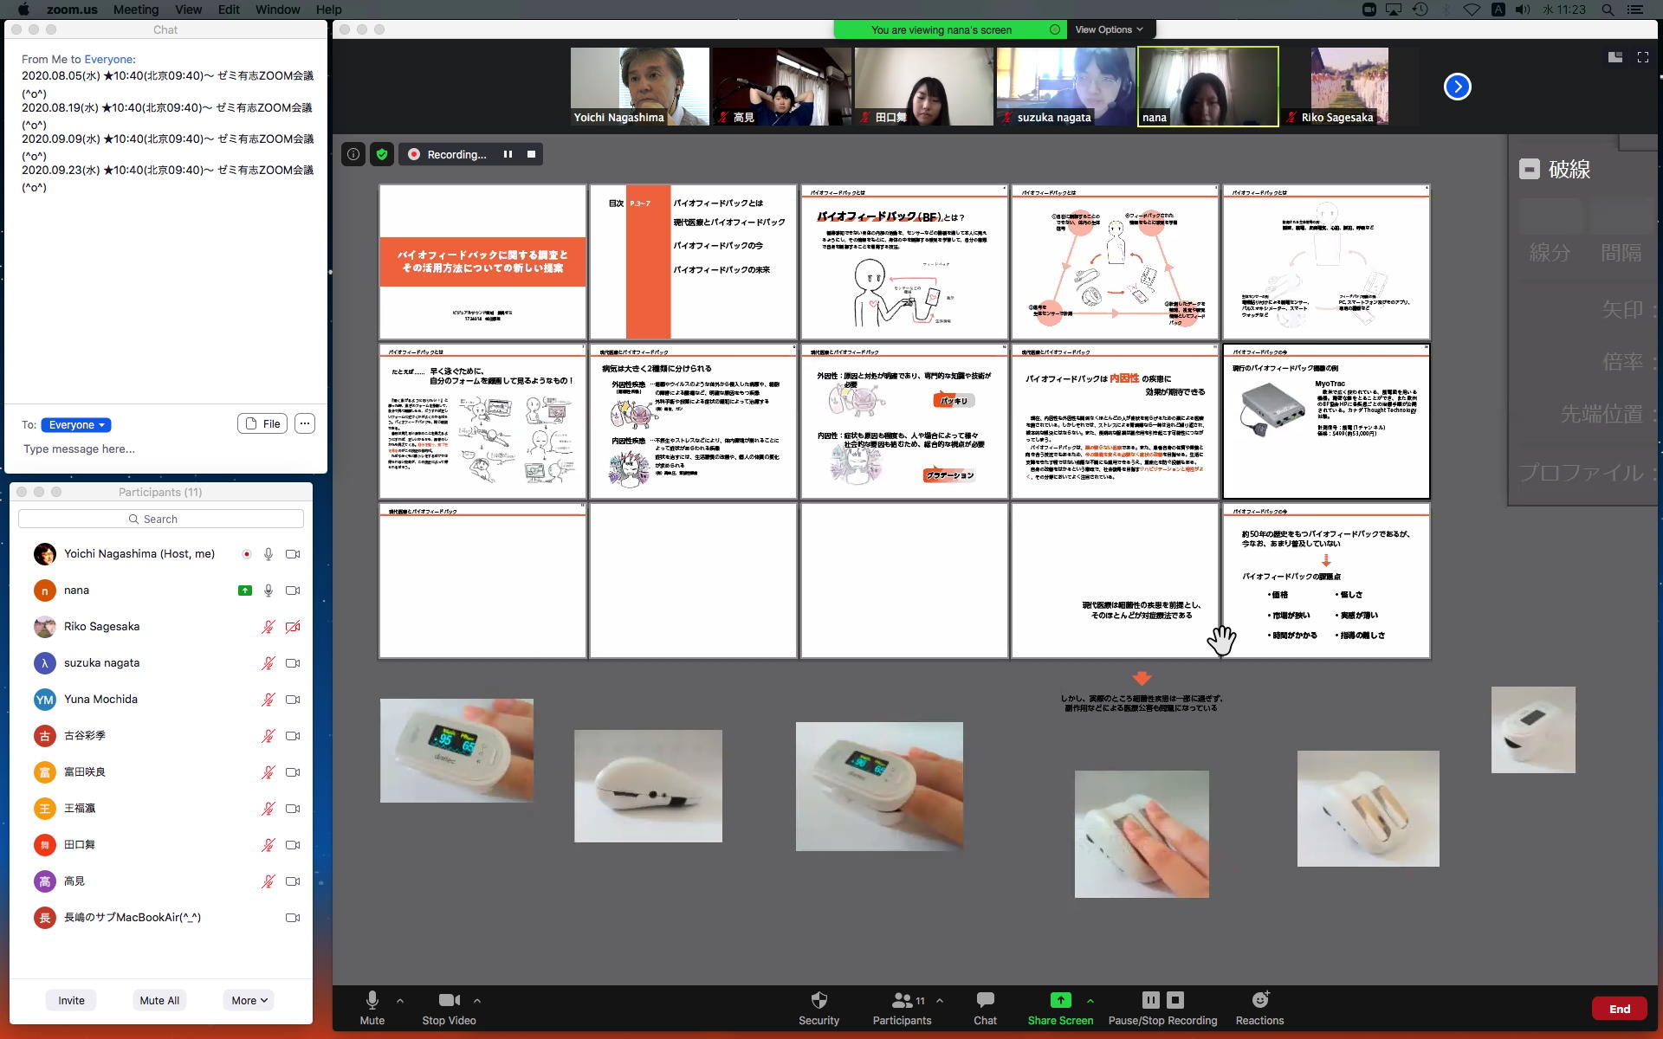Open the Window menu
The width and height of the screenshot is (1663, 1039).
pyautogui.click(x=277, y=10)
